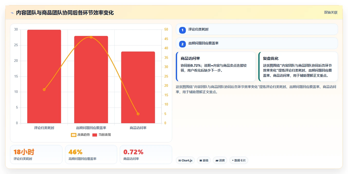Screen dimensions: 348x174
Task: Toggle the 当前表现 legend swatch
Action: coord(95,135)
